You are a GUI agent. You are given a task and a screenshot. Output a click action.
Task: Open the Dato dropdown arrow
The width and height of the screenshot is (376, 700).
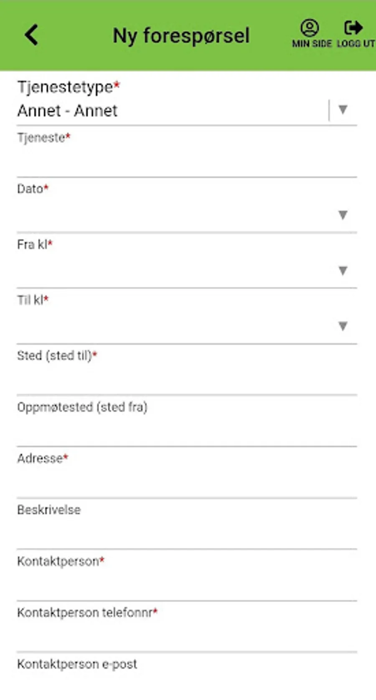[x=343, y=215]
